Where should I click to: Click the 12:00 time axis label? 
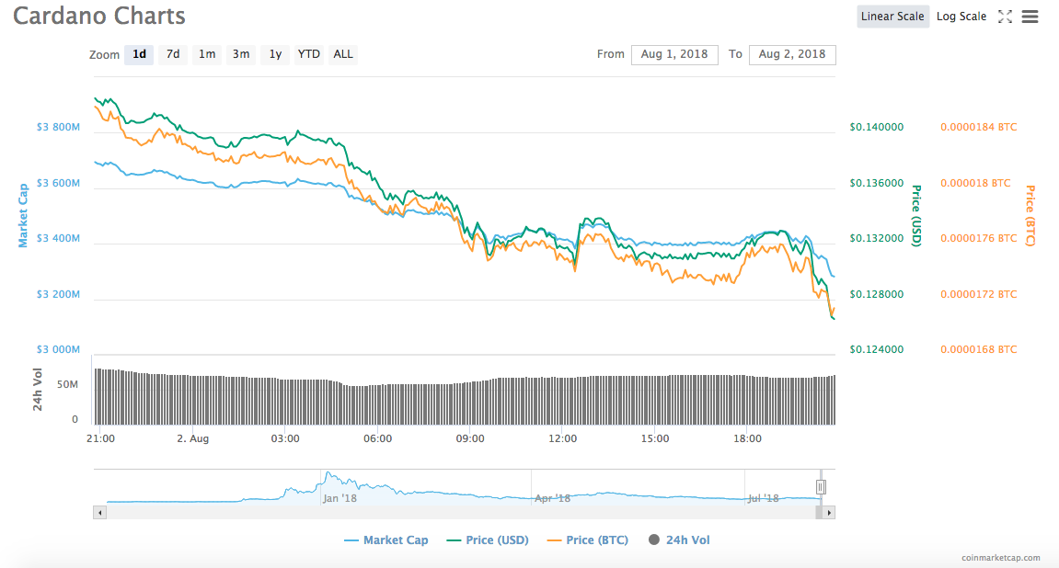(562, 438)
